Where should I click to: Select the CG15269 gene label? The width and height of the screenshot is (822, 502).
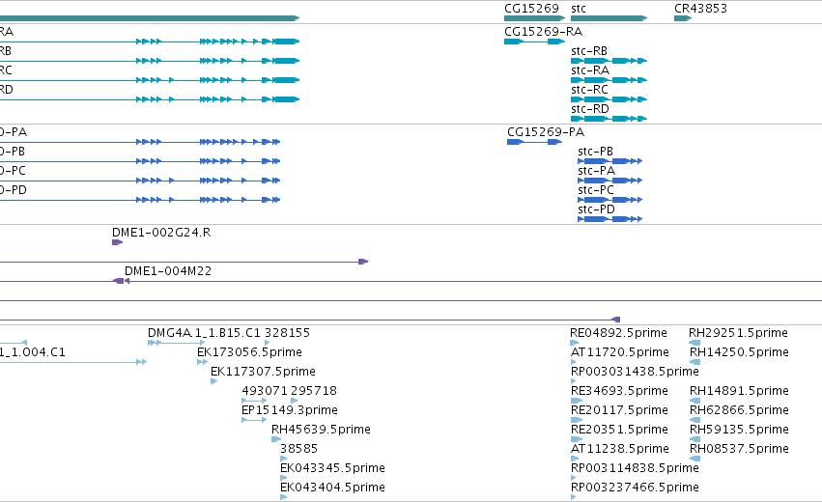pyautogui.click(x=531, y=9)
